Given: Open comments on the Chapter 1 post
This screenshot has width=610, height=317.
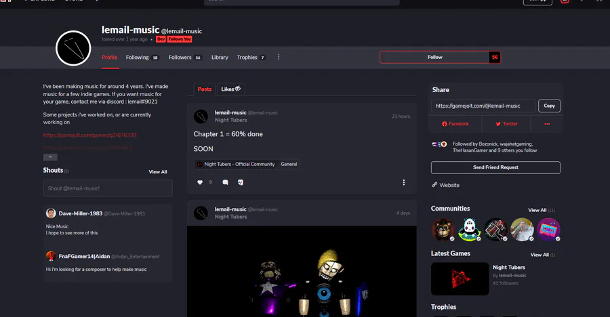Looking at the screenshot, I should point(225,182).
